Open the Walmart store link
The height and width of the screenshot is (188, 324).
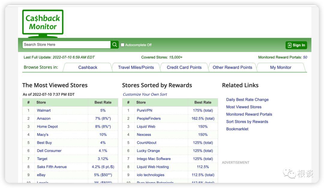point(44,111)
